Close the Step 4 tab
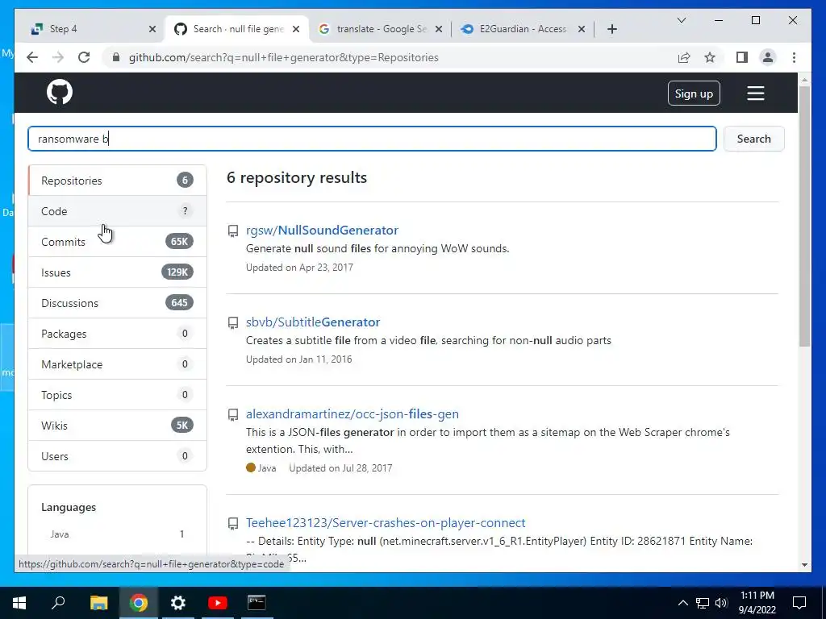The image size is (826, 619). pyautogui.click(x=152, y=29)
